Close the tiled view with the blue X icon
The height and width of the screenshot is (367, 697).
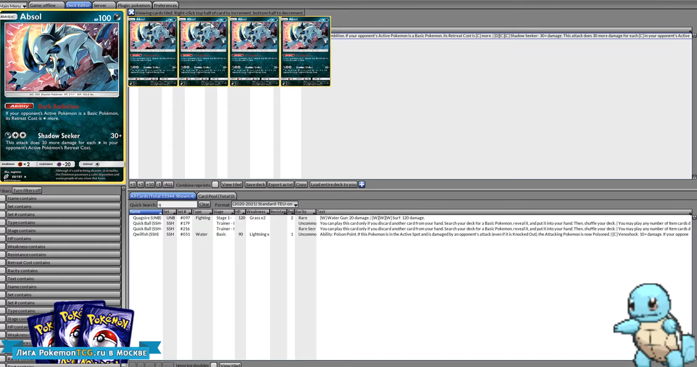pyautogui.click(x=131, y=12)
